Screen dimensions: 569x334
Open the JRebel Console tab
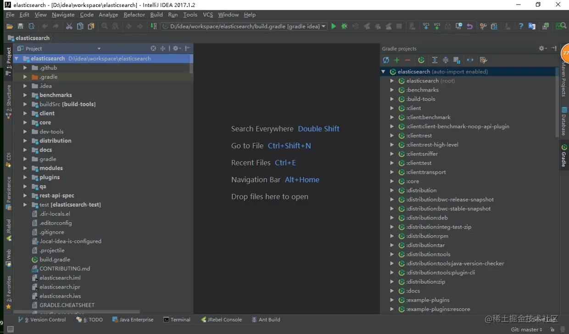[x=221, y=320]
